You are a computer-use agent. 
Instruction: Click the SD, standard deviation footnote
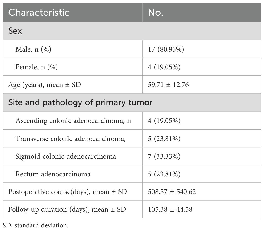click(x=35, y=225)
